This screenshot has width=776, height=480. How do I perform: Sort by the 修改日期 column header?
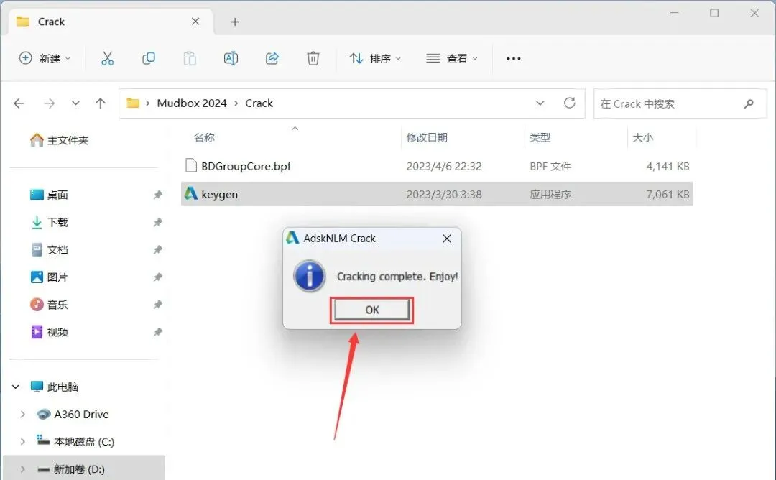point(427,137)
